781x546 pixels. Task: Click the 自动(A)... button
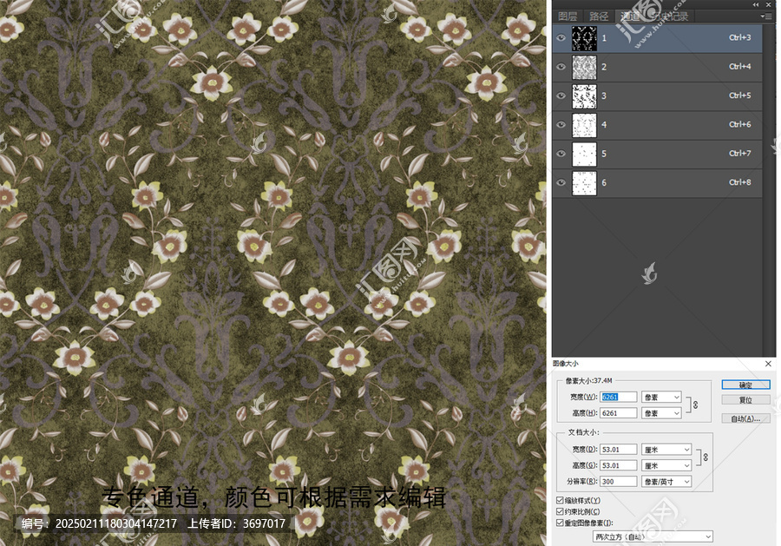[x=745, y=418]
